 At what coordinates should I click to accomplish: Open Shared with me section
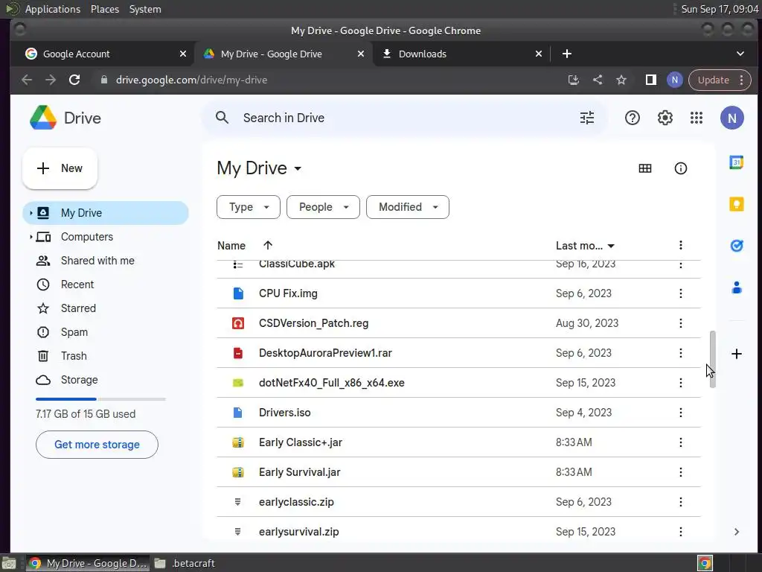coord(97,261)
